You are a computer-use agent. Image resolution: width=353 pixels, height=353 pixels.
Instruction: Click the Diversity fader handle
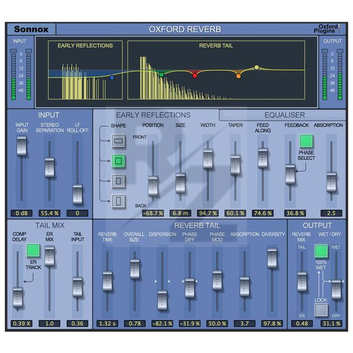click(x=272, y=258)
